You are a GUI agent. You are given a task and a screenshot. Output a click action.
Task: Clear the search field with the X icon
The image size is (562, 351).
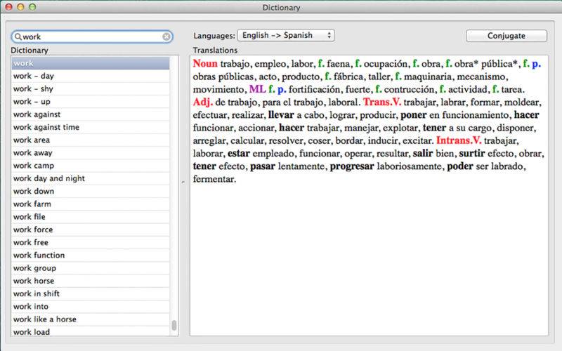click(166, 37)
